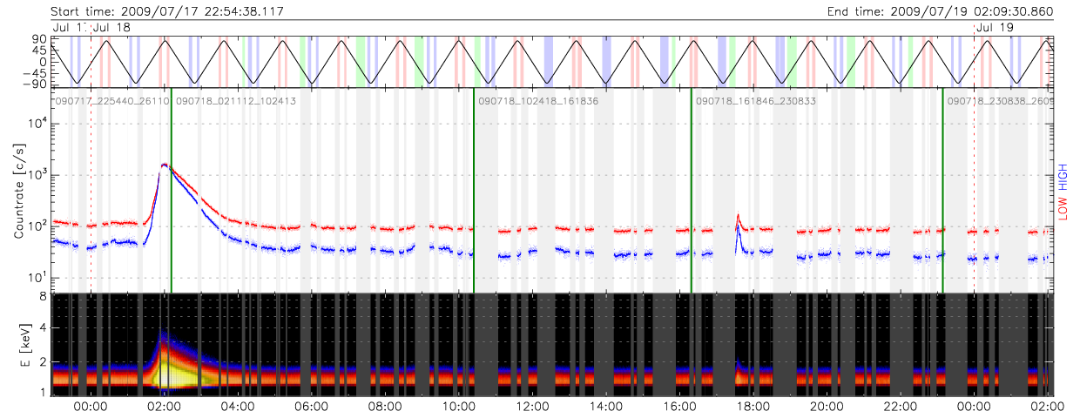Click the 090717_225440 interval label
The image size is (1080, 418).
click(111, 102)
